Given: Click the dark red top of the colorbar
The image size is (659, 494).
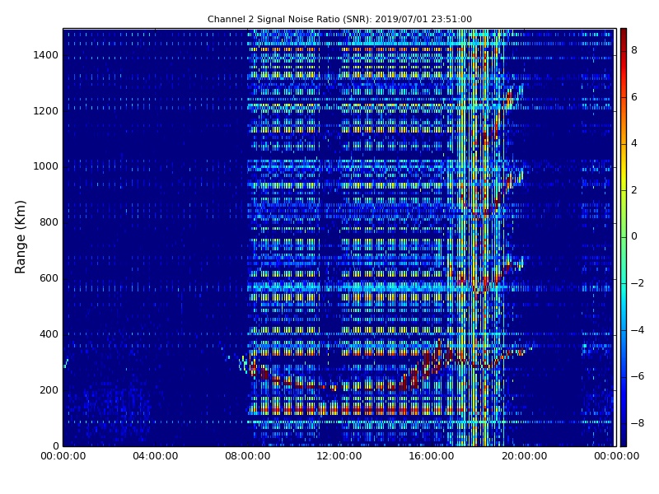Looking at the screenshot, I should pos(624,34).
